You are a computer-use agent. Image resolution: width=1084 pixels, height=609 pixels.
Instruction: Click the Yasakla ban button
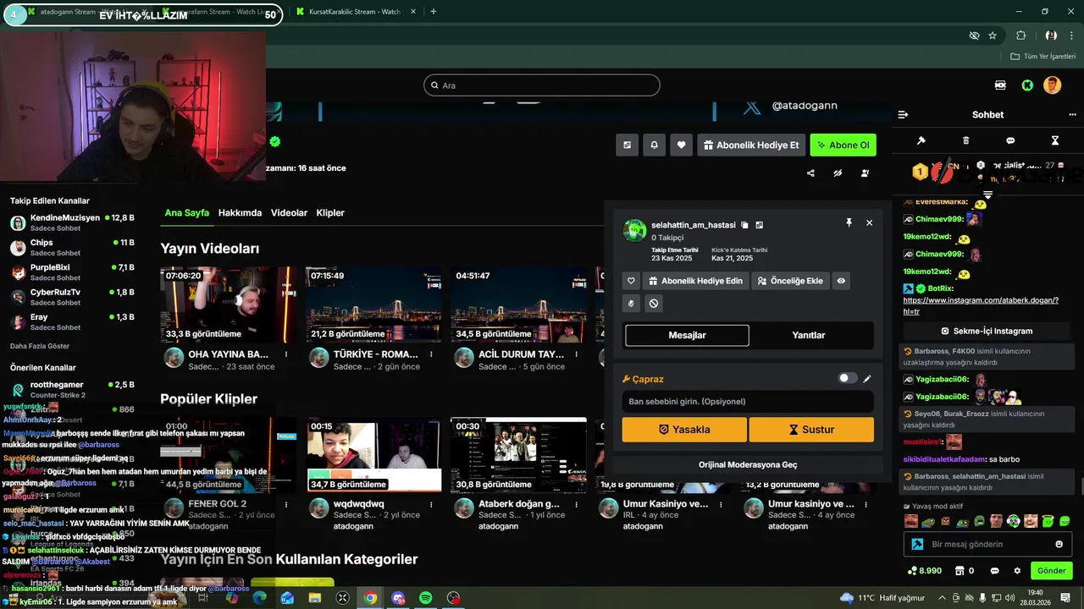pyautogui.click(x=684, y=430)
